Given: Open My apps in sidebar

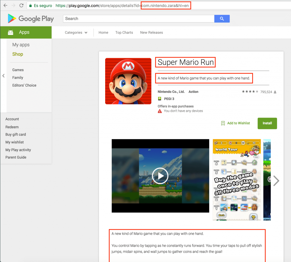Looking at the screenshot, I should tap(21, 45).
